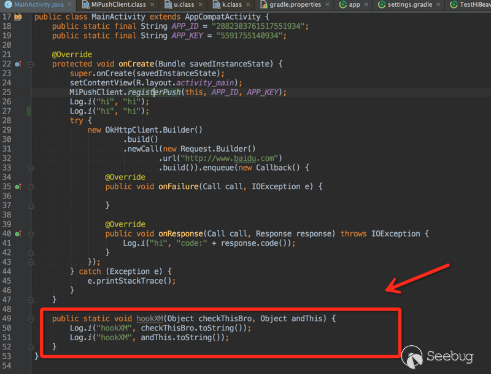Image resolution: width=491 pixels, height=374 pixels.
Task: Click the gradle icon on the app tab
Action: 343,5
